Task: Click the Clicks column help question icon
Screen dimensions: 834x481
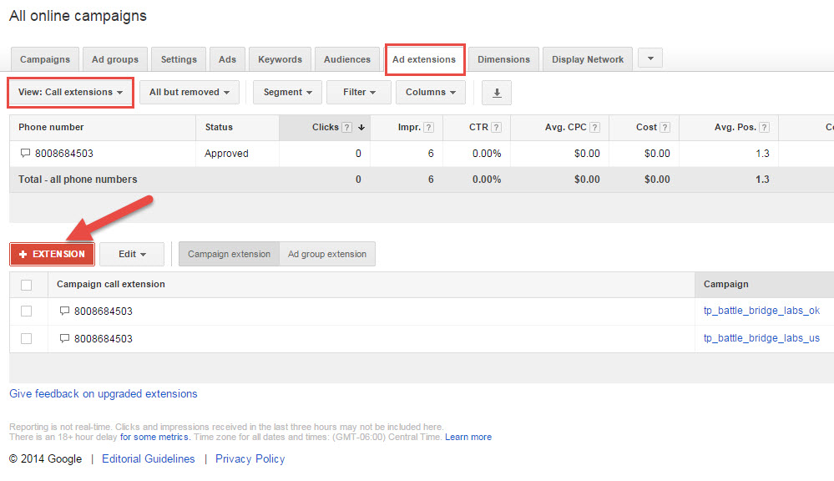Action: click(346, 128)
